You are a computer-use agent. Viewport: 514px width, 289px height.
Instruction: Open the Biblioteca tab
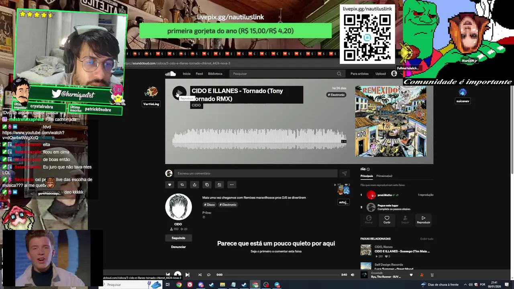[x=215, y=74]
